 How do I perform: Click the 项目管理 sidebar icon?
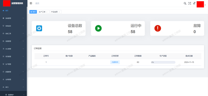(x=3, y=56)
